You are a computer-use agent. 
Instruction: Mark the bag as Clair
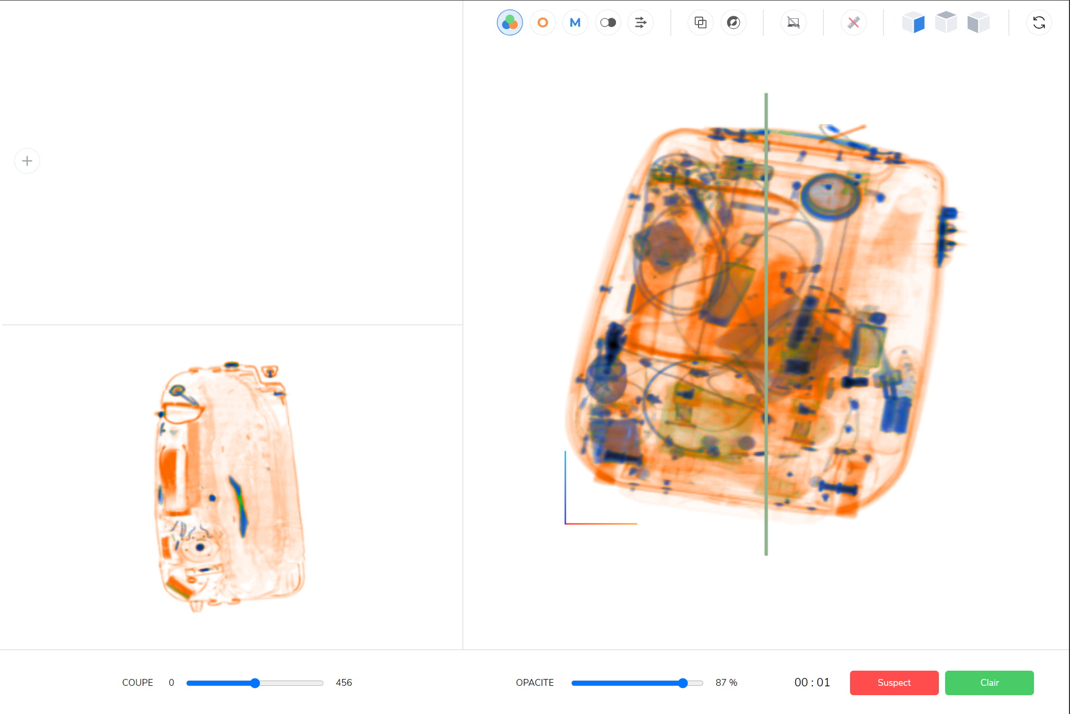[989, 683]
